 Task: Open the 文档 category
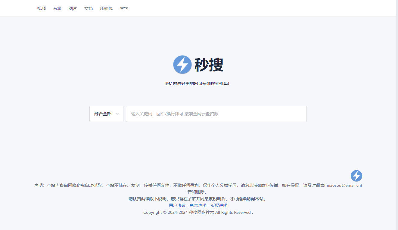[89, 8]
